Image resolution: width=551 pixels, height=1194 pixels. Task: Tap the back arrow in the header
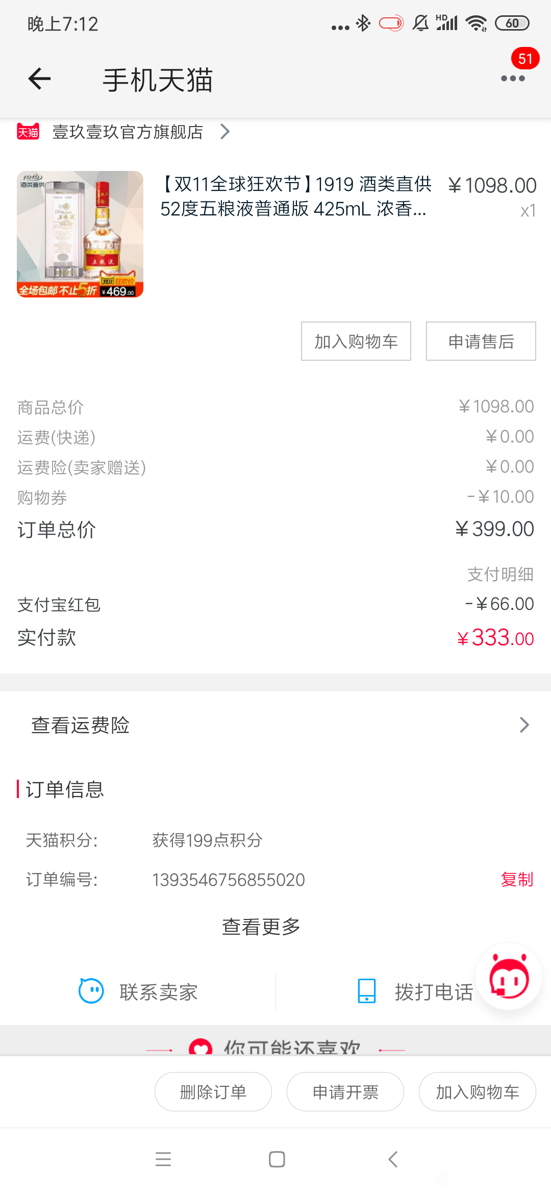39,79
